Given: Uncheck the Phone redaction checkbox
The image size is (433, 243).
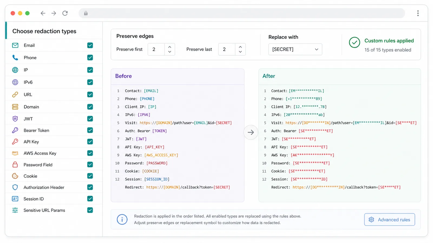Looking at the screenshot, I should 90,58.
